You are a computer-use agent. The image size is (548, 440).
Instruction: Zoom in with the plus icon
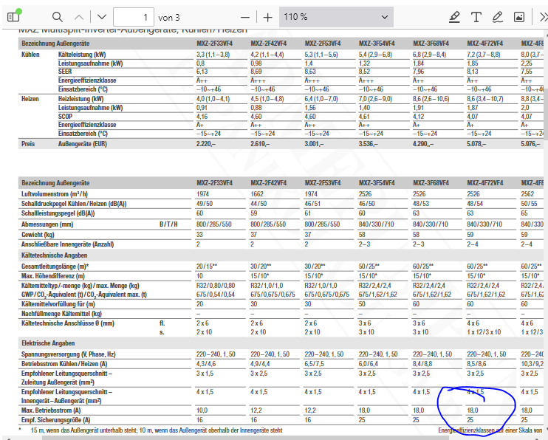267,17
